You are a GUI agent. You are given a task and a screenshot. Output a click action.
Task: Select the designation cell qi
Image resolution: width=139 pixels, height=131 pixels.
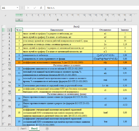tap(105, 69)
